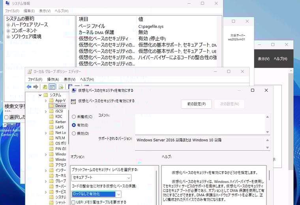The width and height of the screenshot is (300, 205).
Task: Open ファイル(F) menu in System Information
Action: pos(12,11)
